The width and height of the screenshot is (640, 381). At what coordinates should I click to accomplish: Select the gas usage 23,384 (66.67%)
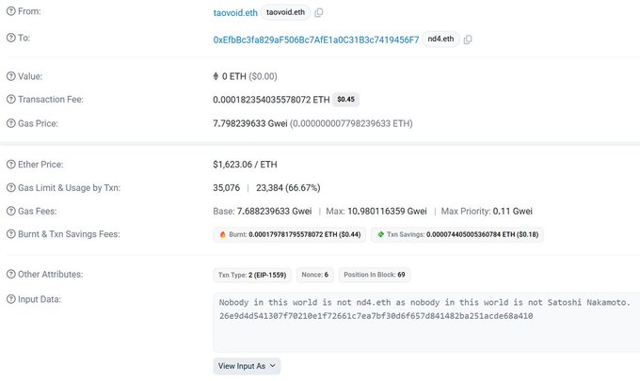[x=288, y=187]
